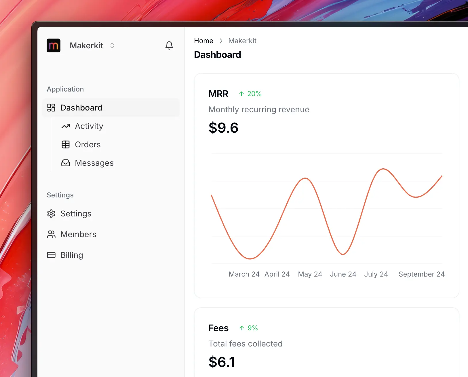Navigate to Home breadcrumb link
Viewport: 468px width, 377px height.
coord(203,41)
